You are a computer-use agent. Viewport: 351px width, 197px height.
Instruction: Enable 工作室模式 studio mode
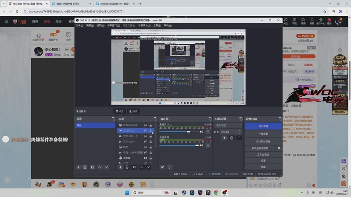click(x=263, y=155)
